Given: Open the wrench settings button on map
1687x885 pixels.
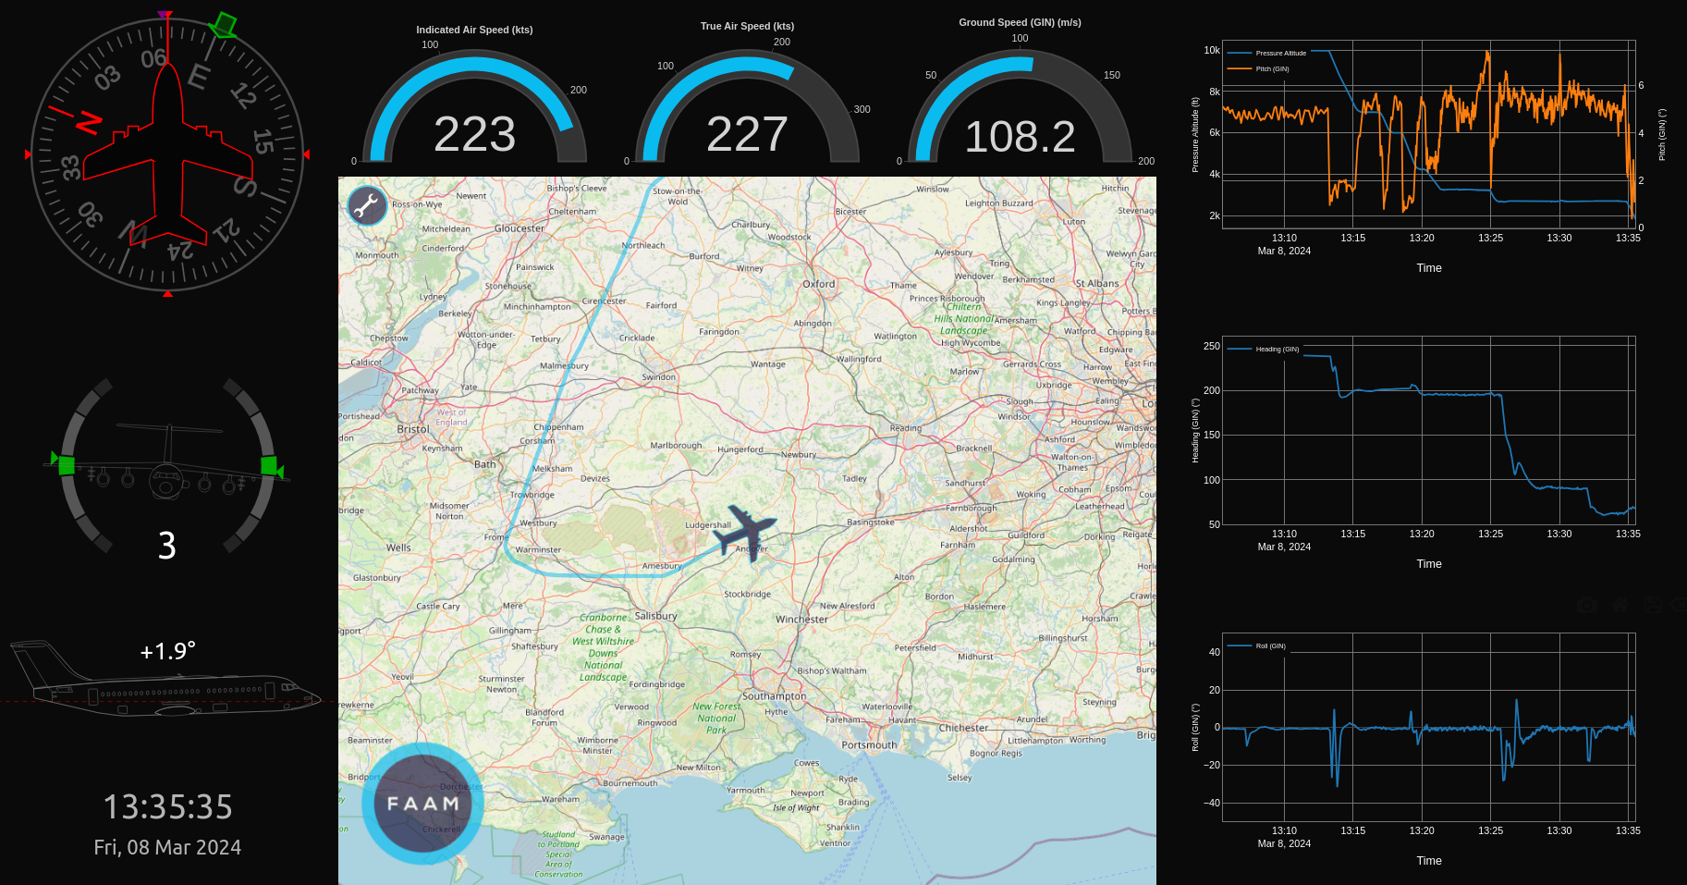Looking at the screenshot, I should pos(367,206).
